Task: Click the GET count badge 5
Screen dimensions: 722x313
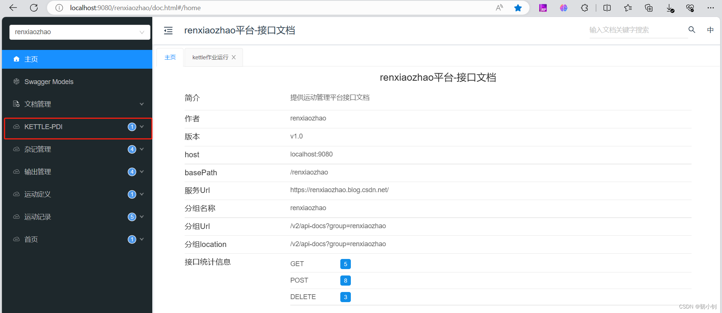Action: click(346, 264)
